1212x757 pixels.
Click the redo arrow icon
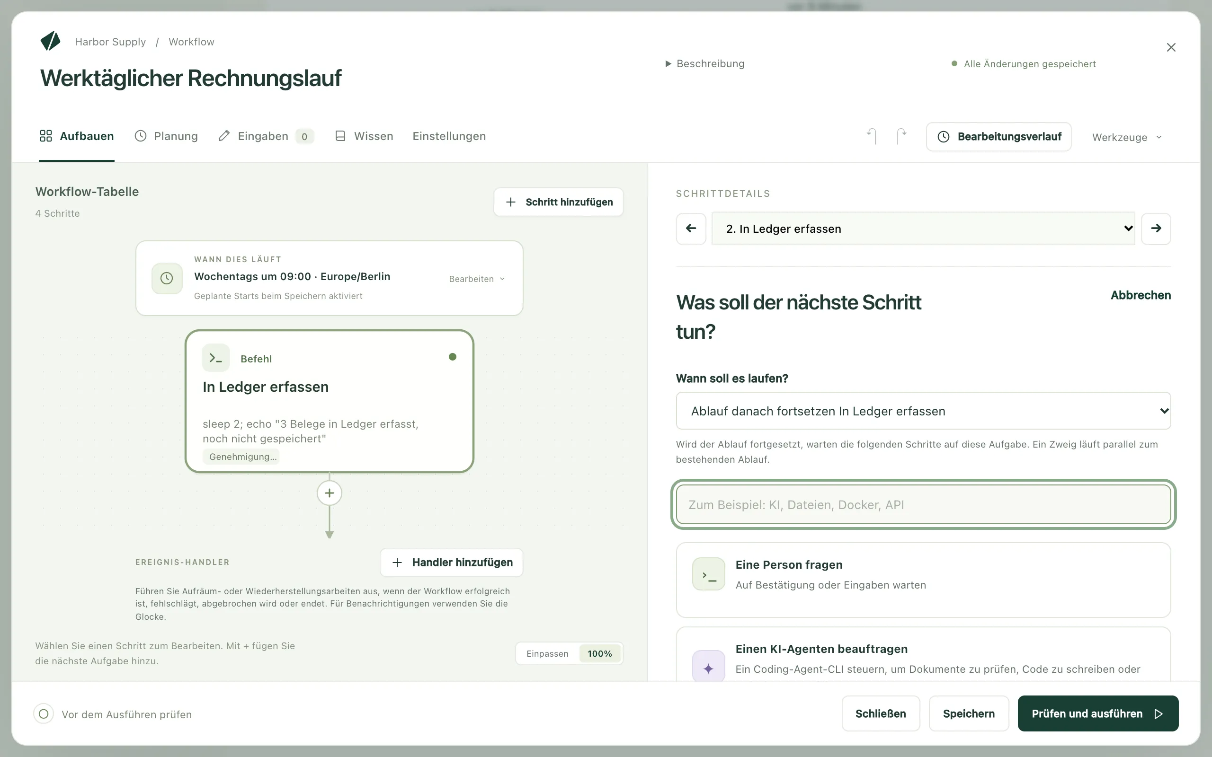[x=901, y=136]
